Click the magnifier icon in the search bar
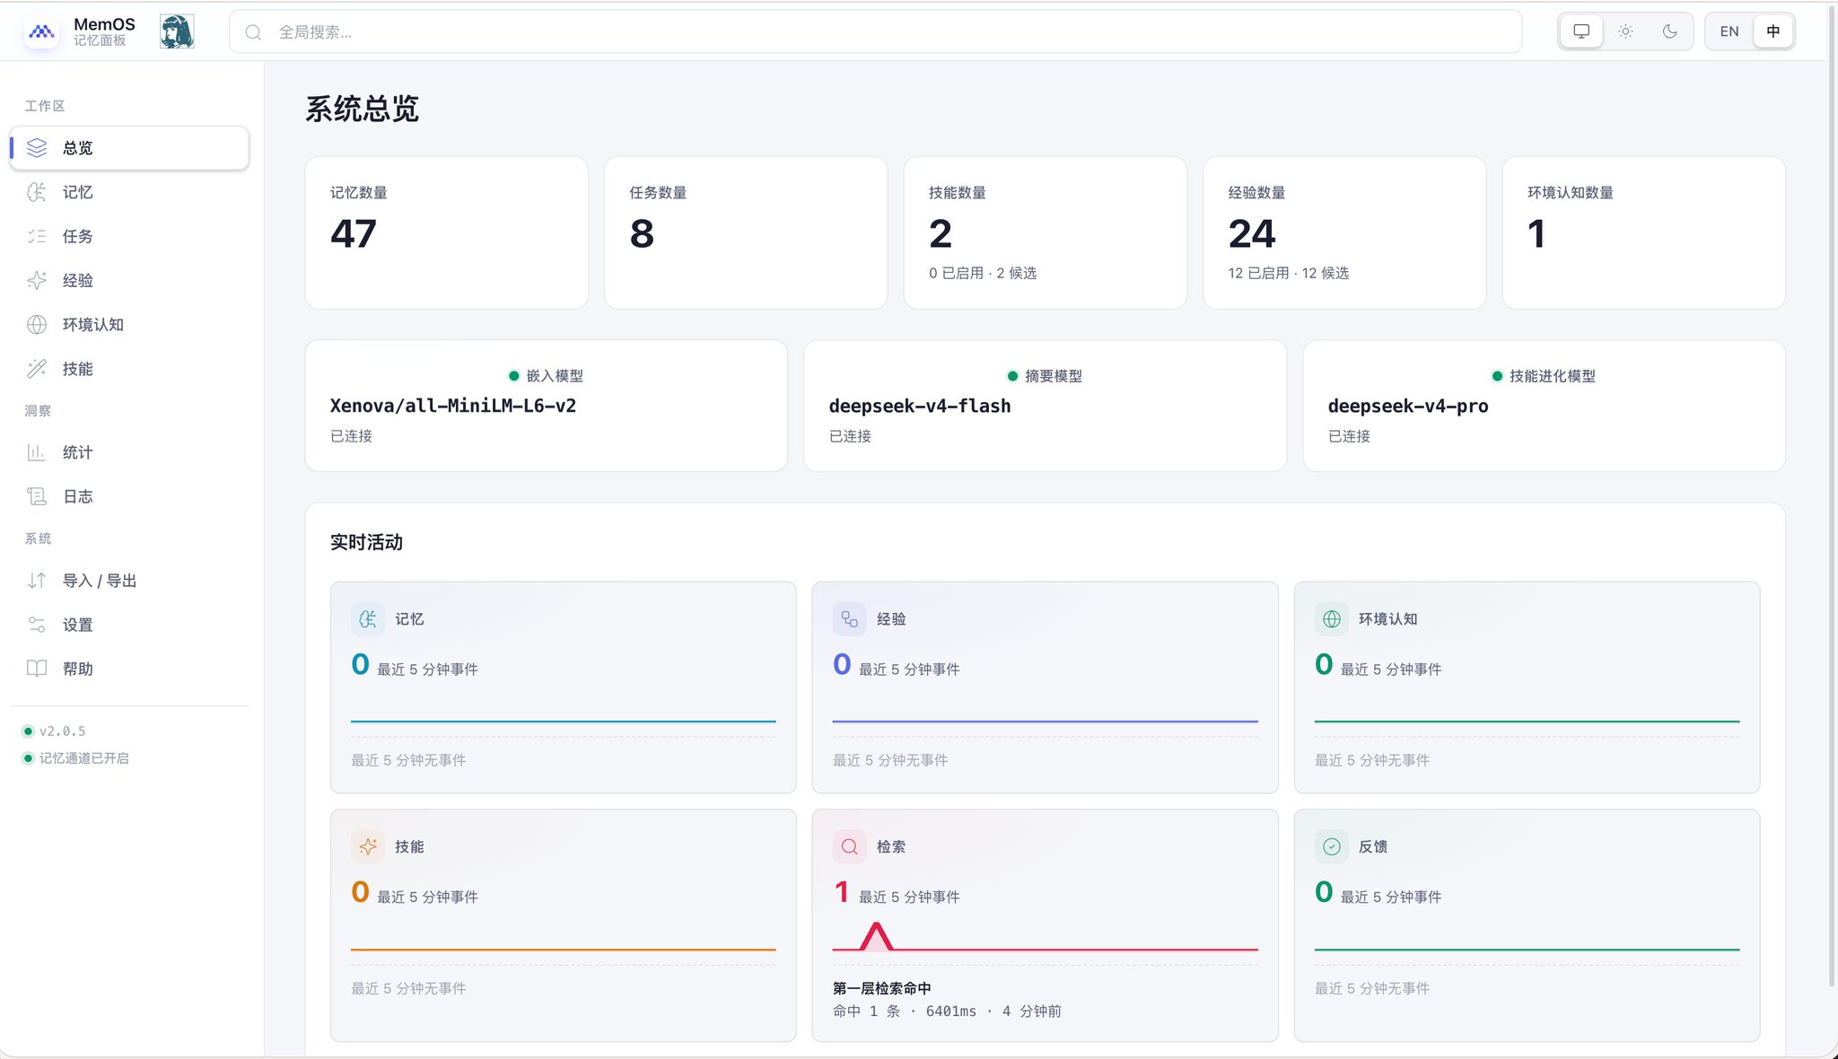 254,32
